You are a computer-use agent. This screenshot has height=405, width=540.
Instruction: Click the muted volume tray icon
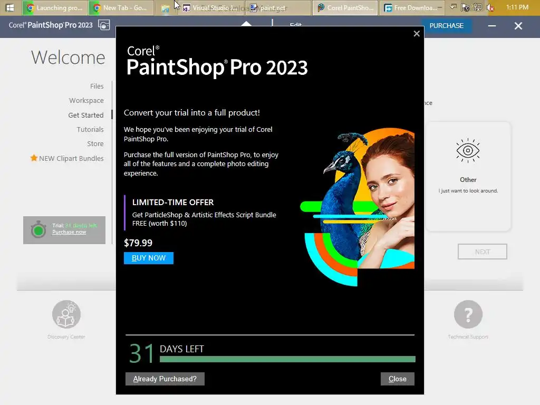490,7
